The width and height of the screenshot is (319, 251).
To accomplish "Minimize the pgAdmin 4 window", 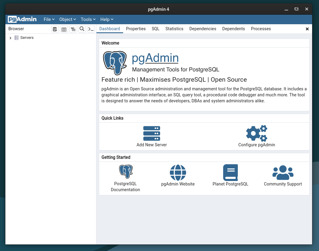I will click(x=286, y=9).
